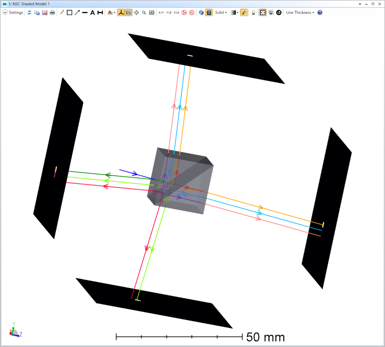Screen dimensions: 385x347
Task: Select the rectangle annotation tool
Action: tap(69, 13)
